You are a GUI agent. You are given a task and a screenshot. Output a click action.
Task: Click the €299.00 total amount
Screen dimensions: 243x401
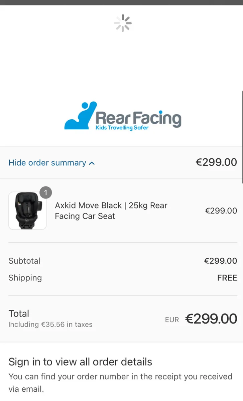(x=211, y=318)
